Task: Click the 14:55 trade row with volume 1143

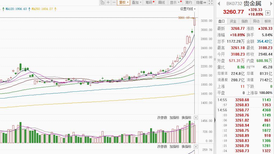Action: (245, 100)
